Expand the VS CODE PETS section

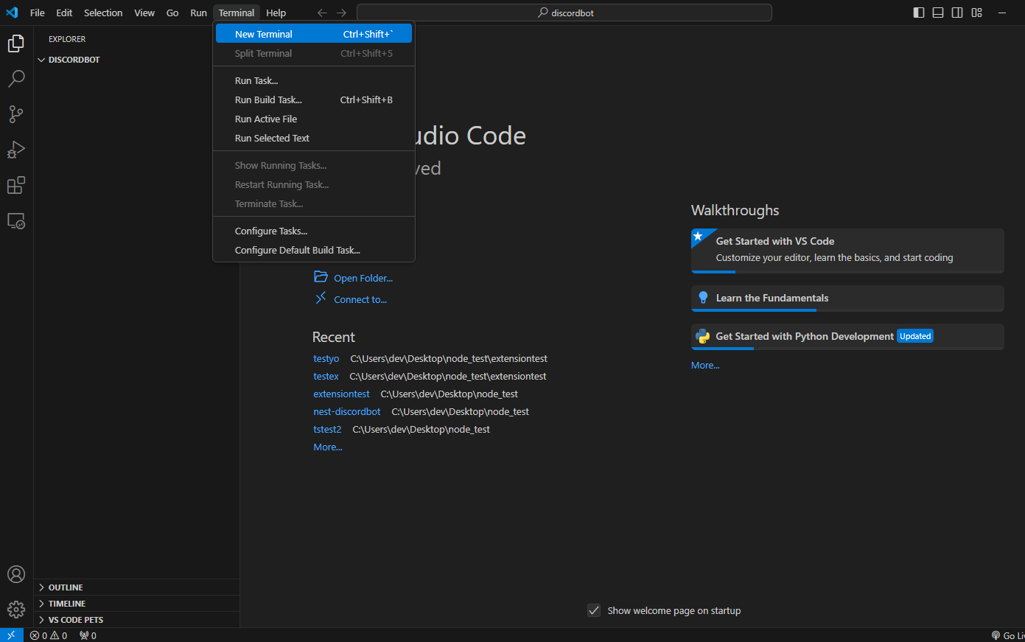[136, 620]
